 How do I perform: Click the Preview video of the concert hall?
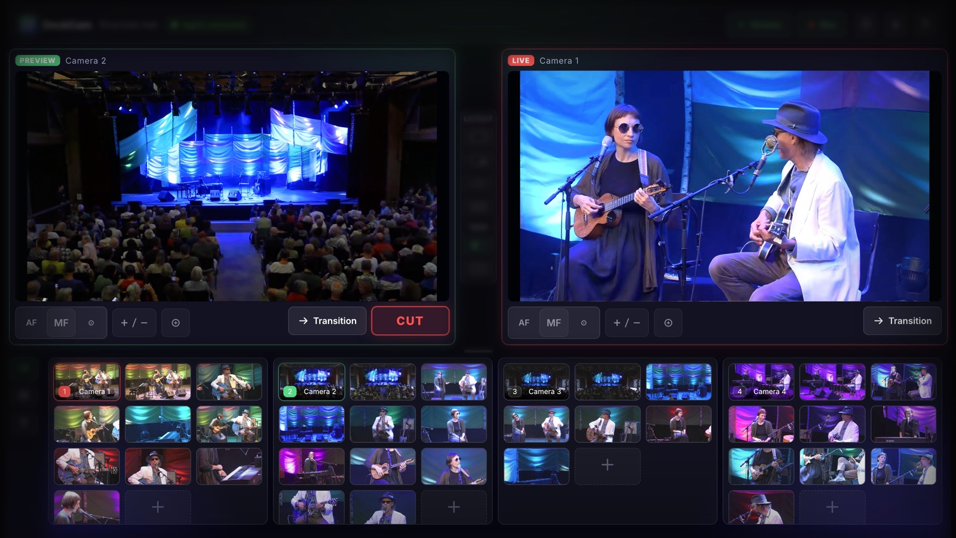[x=232, y=186]
